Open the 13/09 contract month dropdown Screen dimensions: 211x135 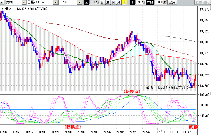pyautogui.click(x=79, y=2)
